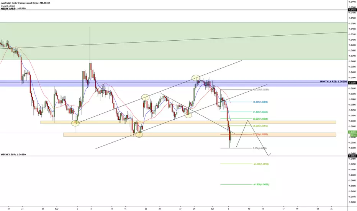Select the -61.80% (1.04326) extension label
This screenshot has height=211, width=357.
point(261,184)
